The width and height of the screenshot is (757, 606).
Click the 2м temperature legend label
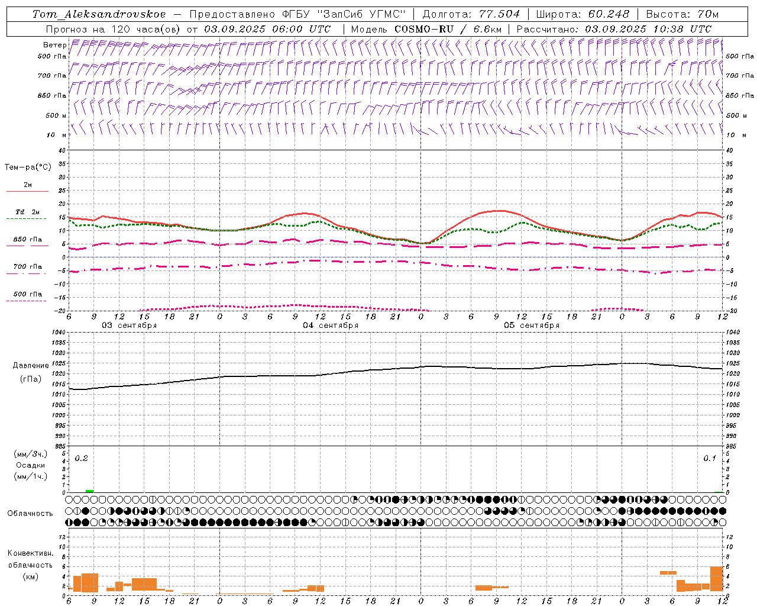(28, 185)
